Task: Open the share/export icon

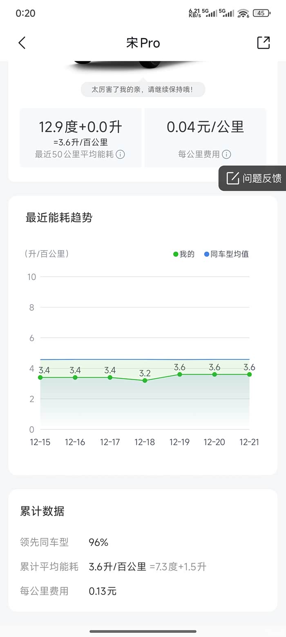Action: (264, 43)
